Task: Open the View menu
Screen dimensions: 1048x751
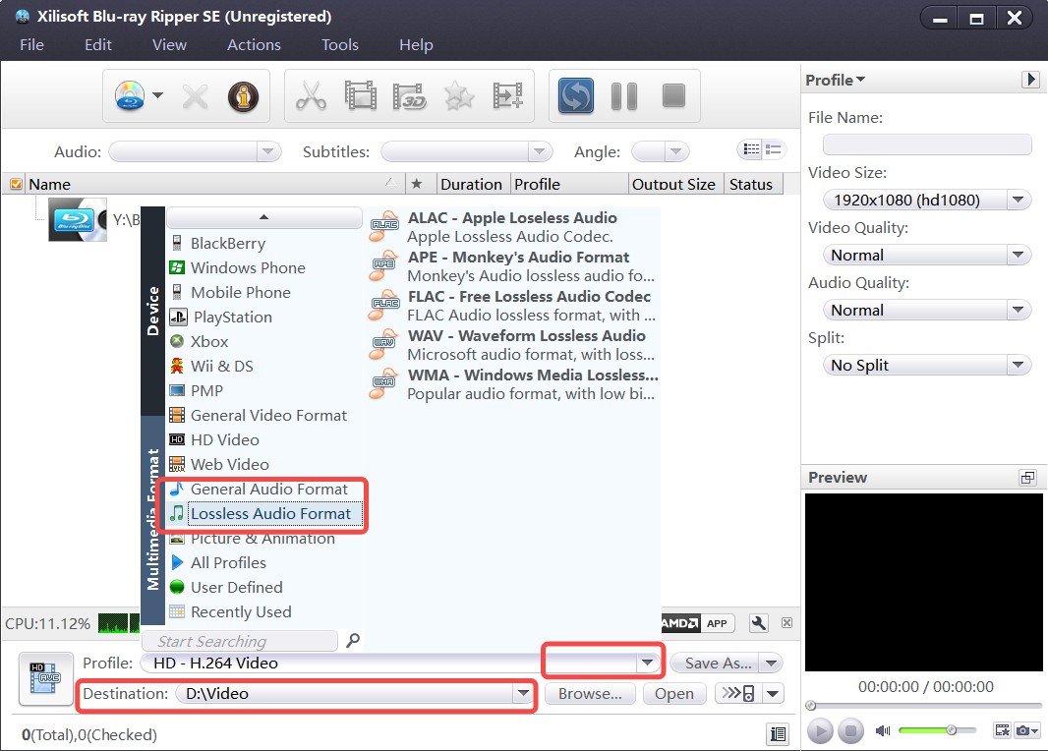Action: [x=169, y=45]
